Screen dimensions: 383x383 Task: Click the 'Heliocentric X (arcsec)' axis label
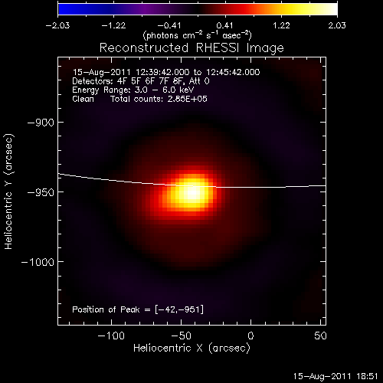(191, 349)
